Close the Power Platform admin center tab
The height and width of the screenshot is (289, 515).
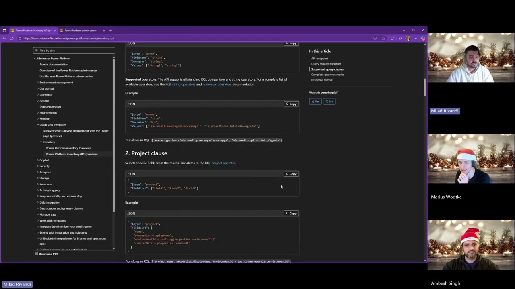click(x=104, y=31)
